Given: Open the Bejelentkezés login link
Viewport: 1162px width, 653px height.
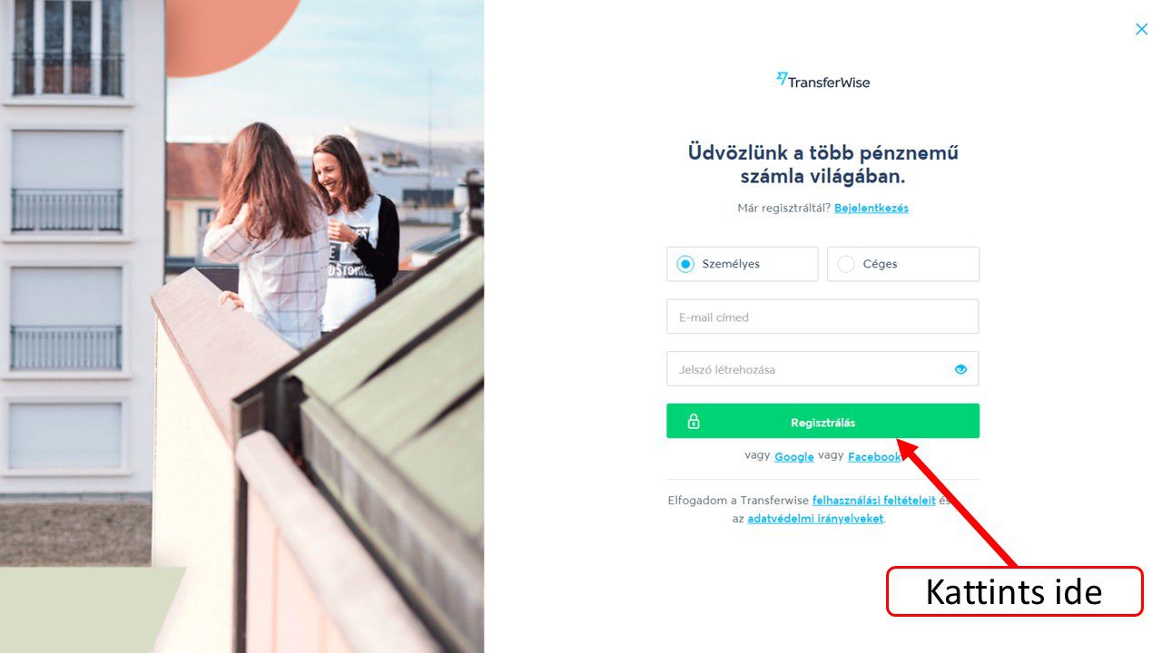Looking at the screenshot, I should [871, 208].
